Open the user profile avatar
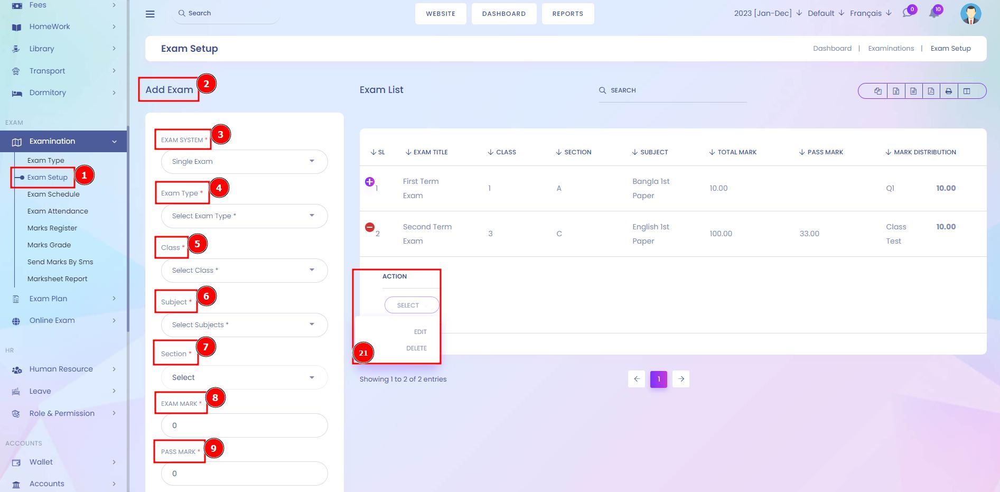The width and height of the screenshot is (1000, 492). click(970, 14)
